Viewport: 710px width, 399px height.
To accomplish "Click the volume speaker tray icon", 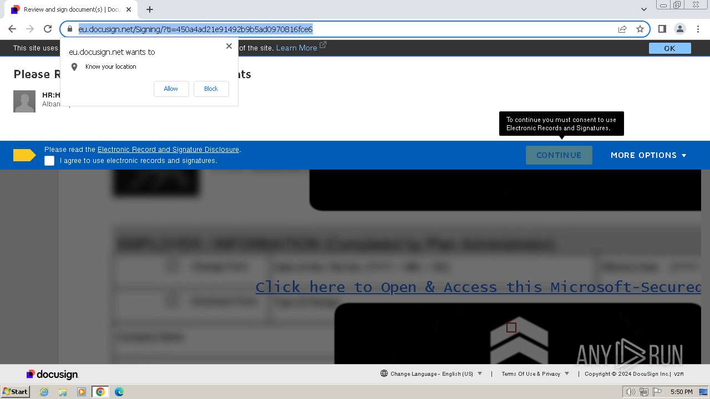I will 631,392.
